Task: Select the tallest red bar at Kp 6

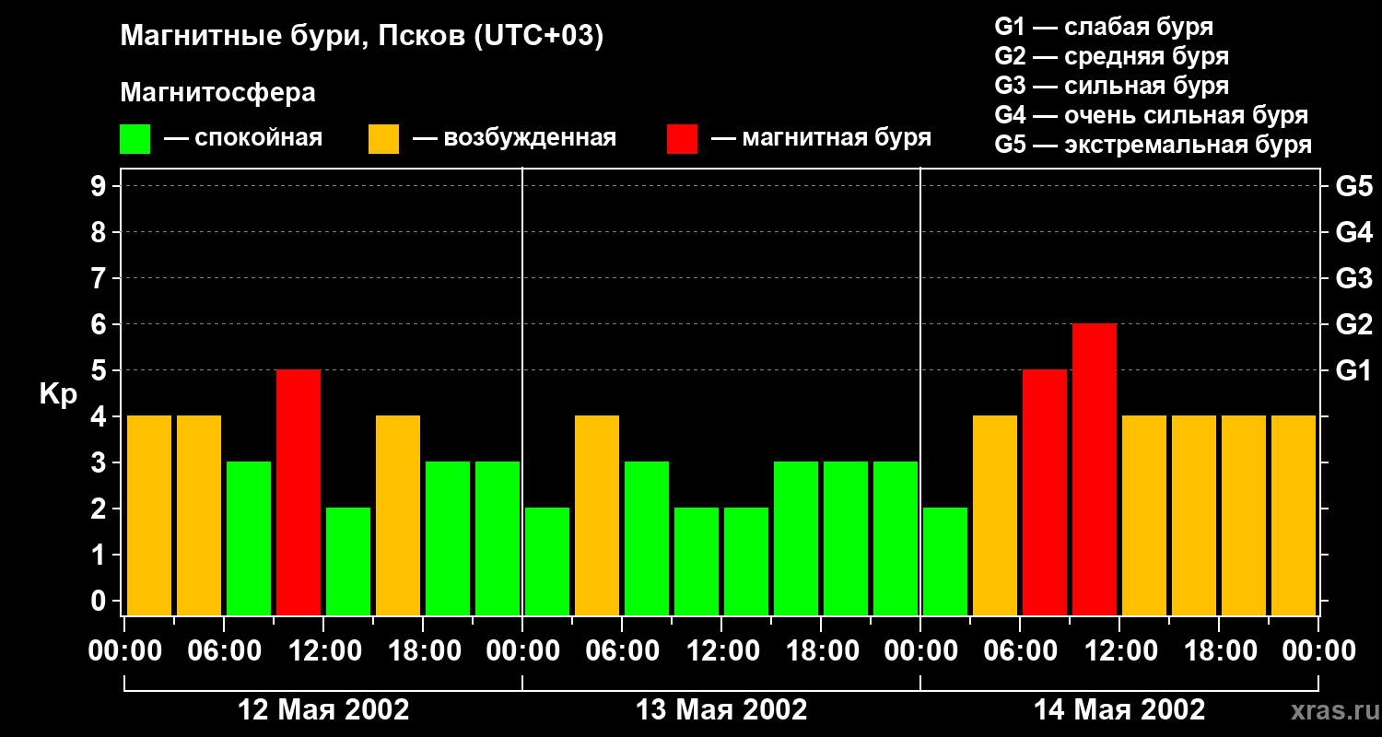Action: [1095, 469]
